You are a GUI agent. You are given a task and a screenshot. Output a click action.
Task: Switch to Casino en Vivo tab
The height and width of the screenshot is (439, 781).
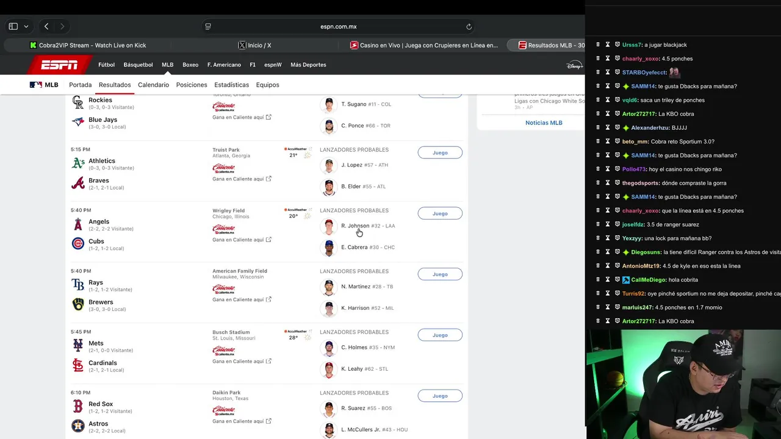point(424,45)
